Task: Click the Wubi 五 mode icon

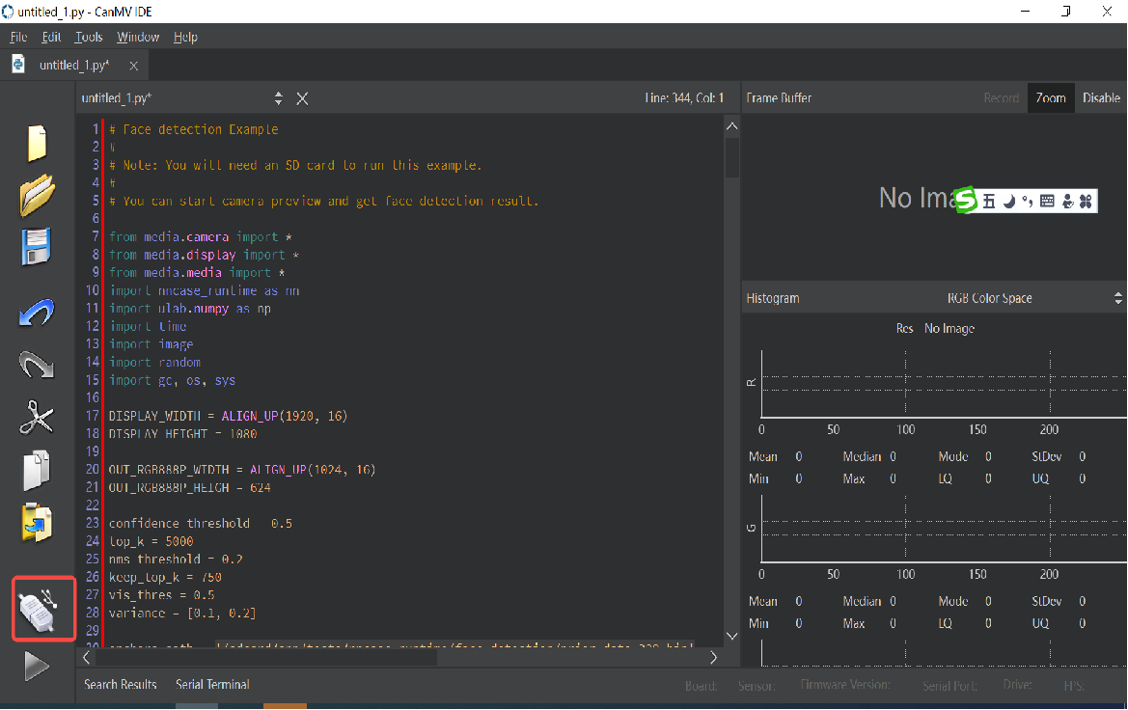Action: click(x=989, y=202)
